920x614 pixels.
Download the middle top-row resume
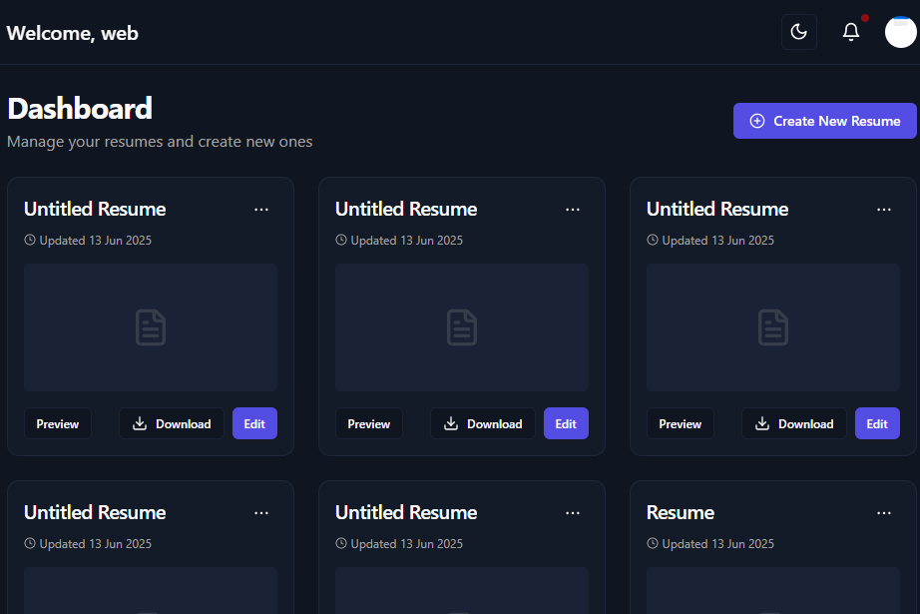(x=483, y=424)
